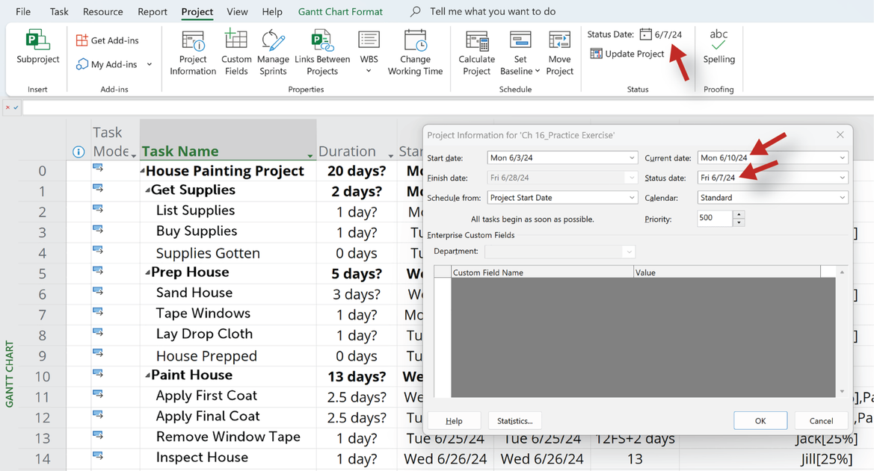Close the Project Information dialog
874x471 pixels.
coord(840,134)
